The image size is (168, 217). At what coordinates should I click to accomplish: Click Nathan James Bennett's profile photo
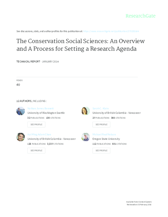click(x=21, y=111)
